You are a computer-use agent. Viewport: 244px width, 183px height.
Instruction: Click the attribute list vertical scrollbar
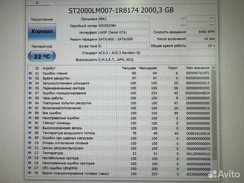point(213,115)
